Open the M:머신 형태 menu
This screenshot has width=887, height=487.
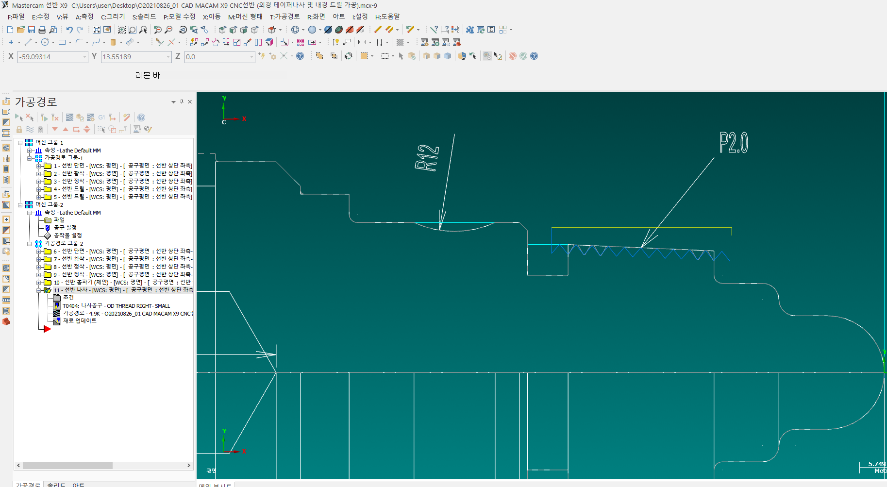click(x=245, y=17)
